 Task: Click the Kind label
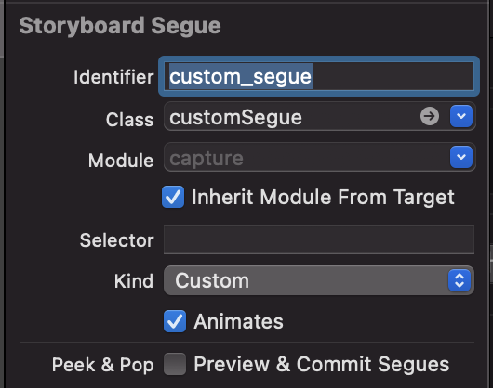coord(134,281)
